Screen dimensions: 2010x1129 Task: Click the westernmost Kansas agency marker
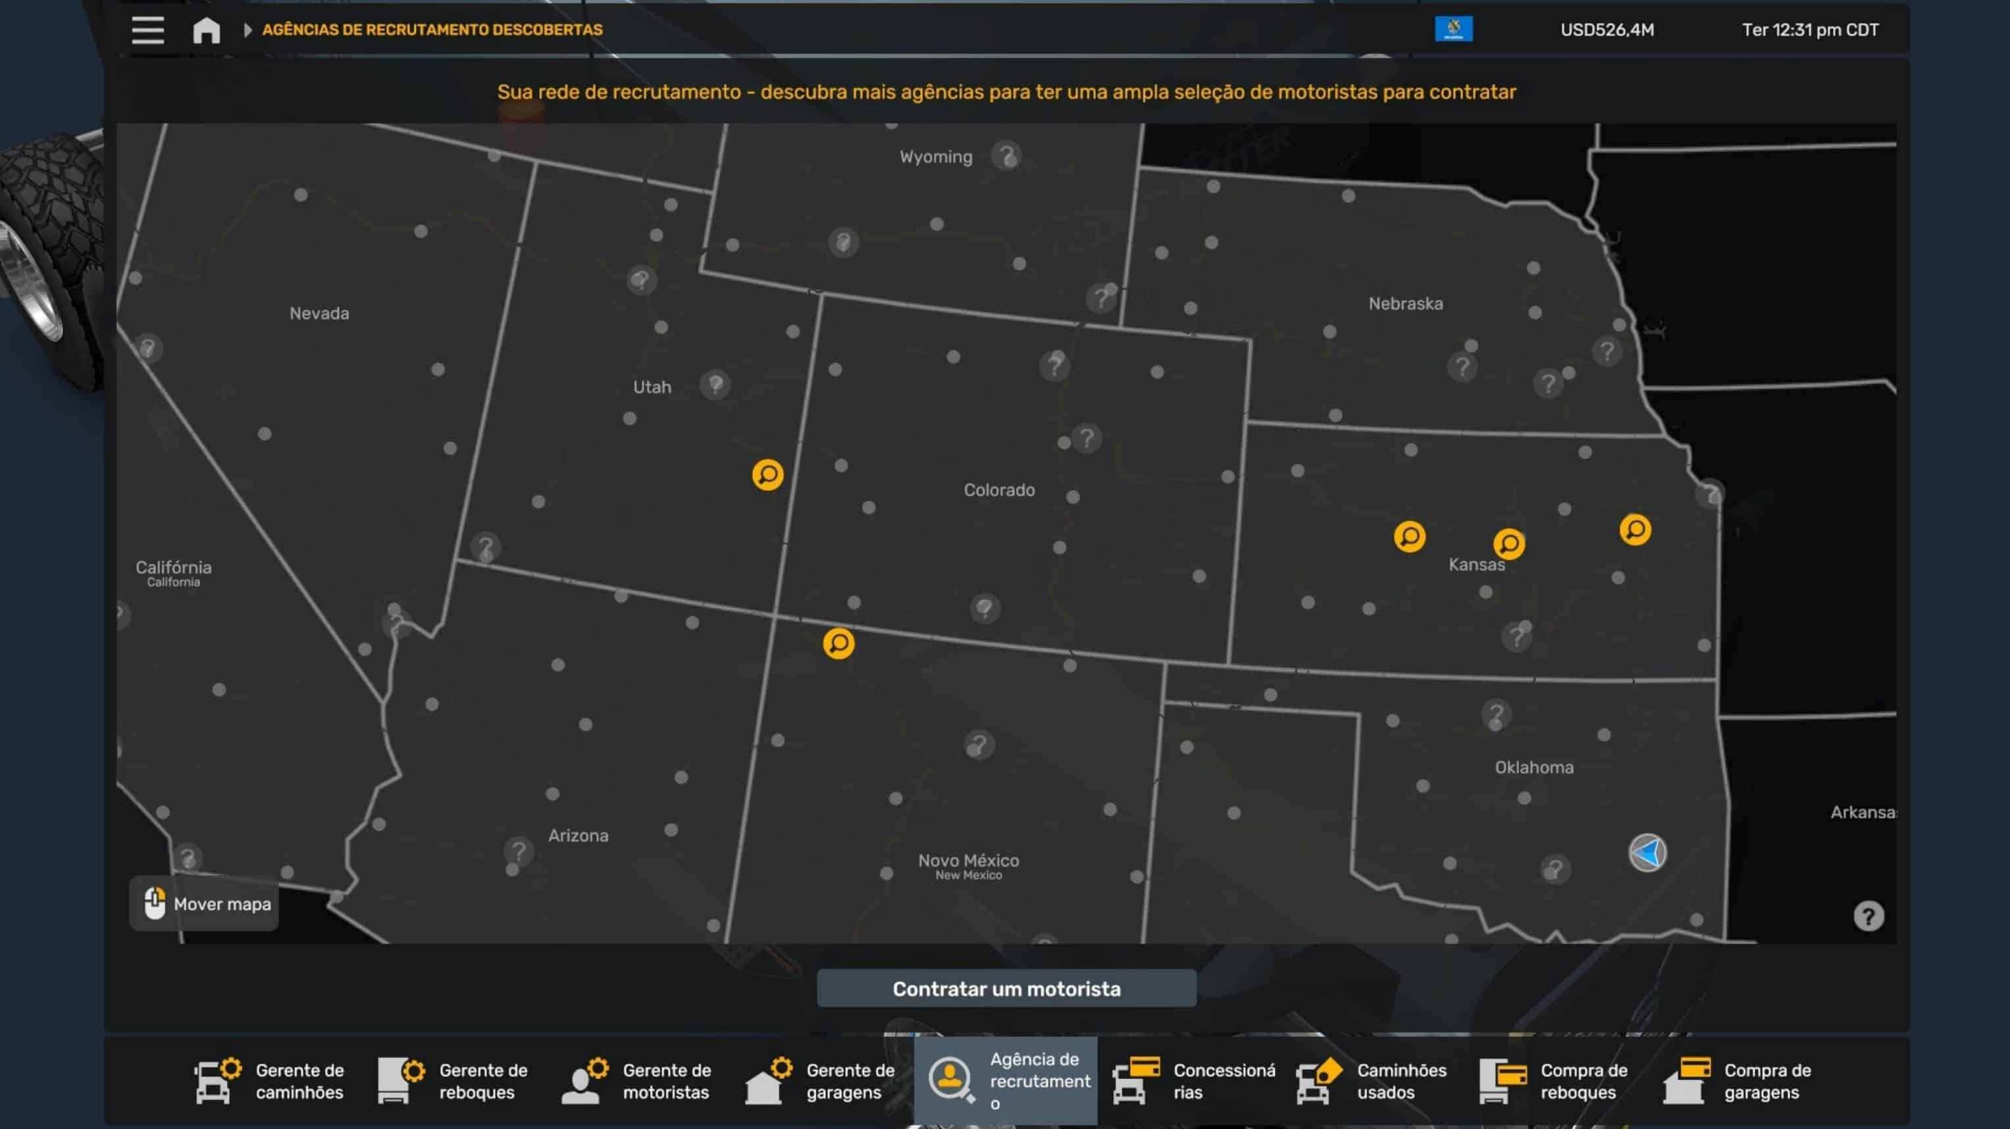(x=1409, y=537)
